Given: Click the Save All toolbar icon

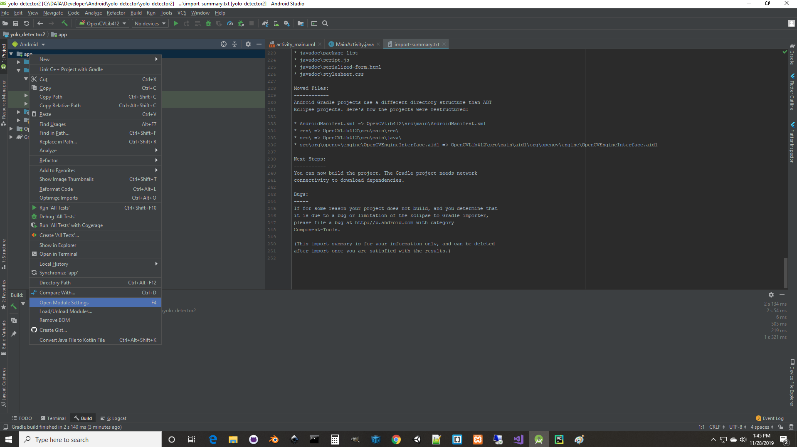Looking at the screenshot, I should (16, 24).
